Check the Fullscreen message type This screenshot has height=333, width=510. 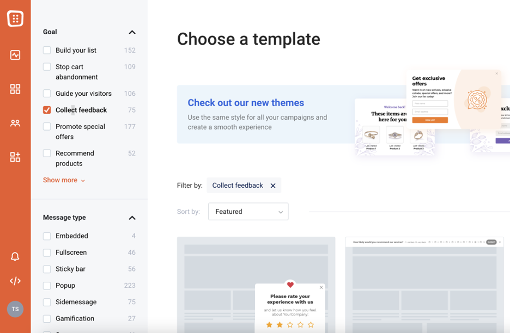tap(47, 252)
